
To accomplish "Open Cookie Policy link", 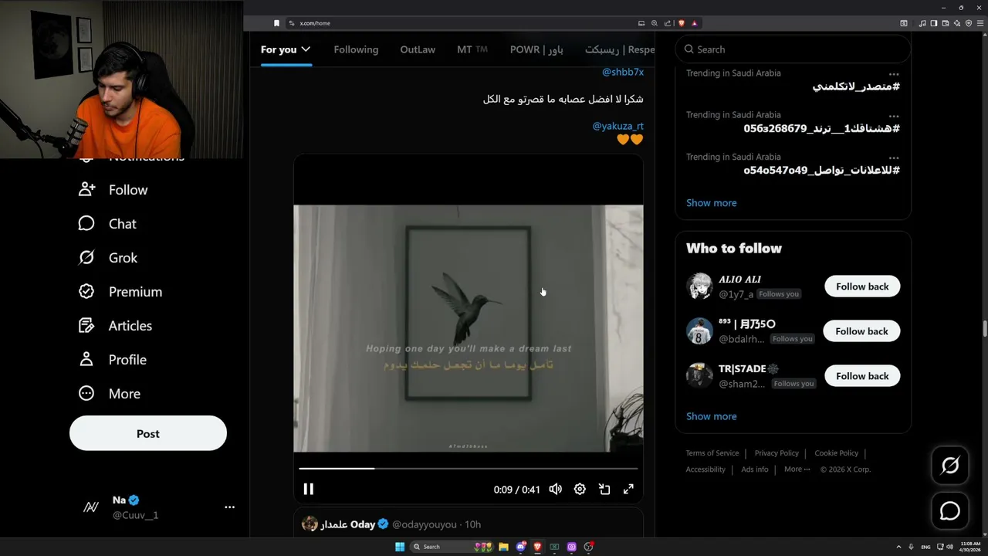I will coord(836,453).
